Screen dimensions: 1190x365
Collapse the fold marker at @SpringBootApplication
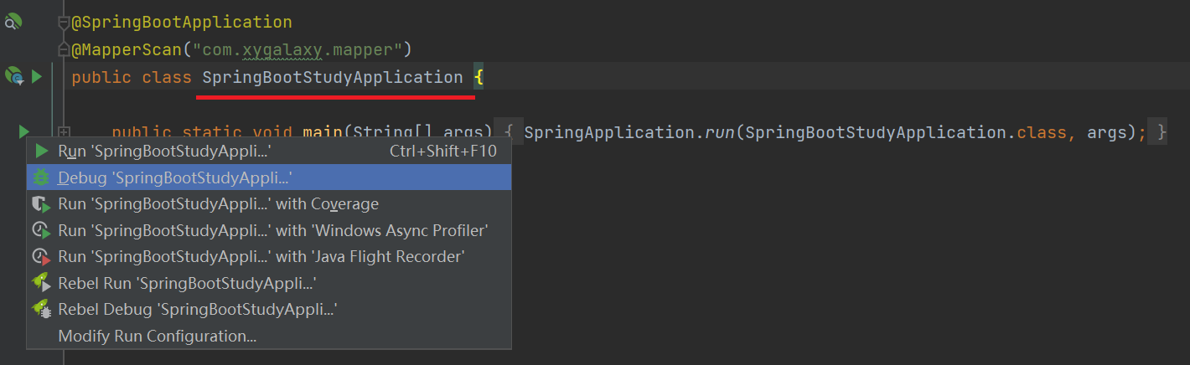coord(64,23)
